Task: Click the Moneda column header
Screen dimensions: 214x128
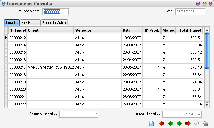Action: [x=169, y=30]
